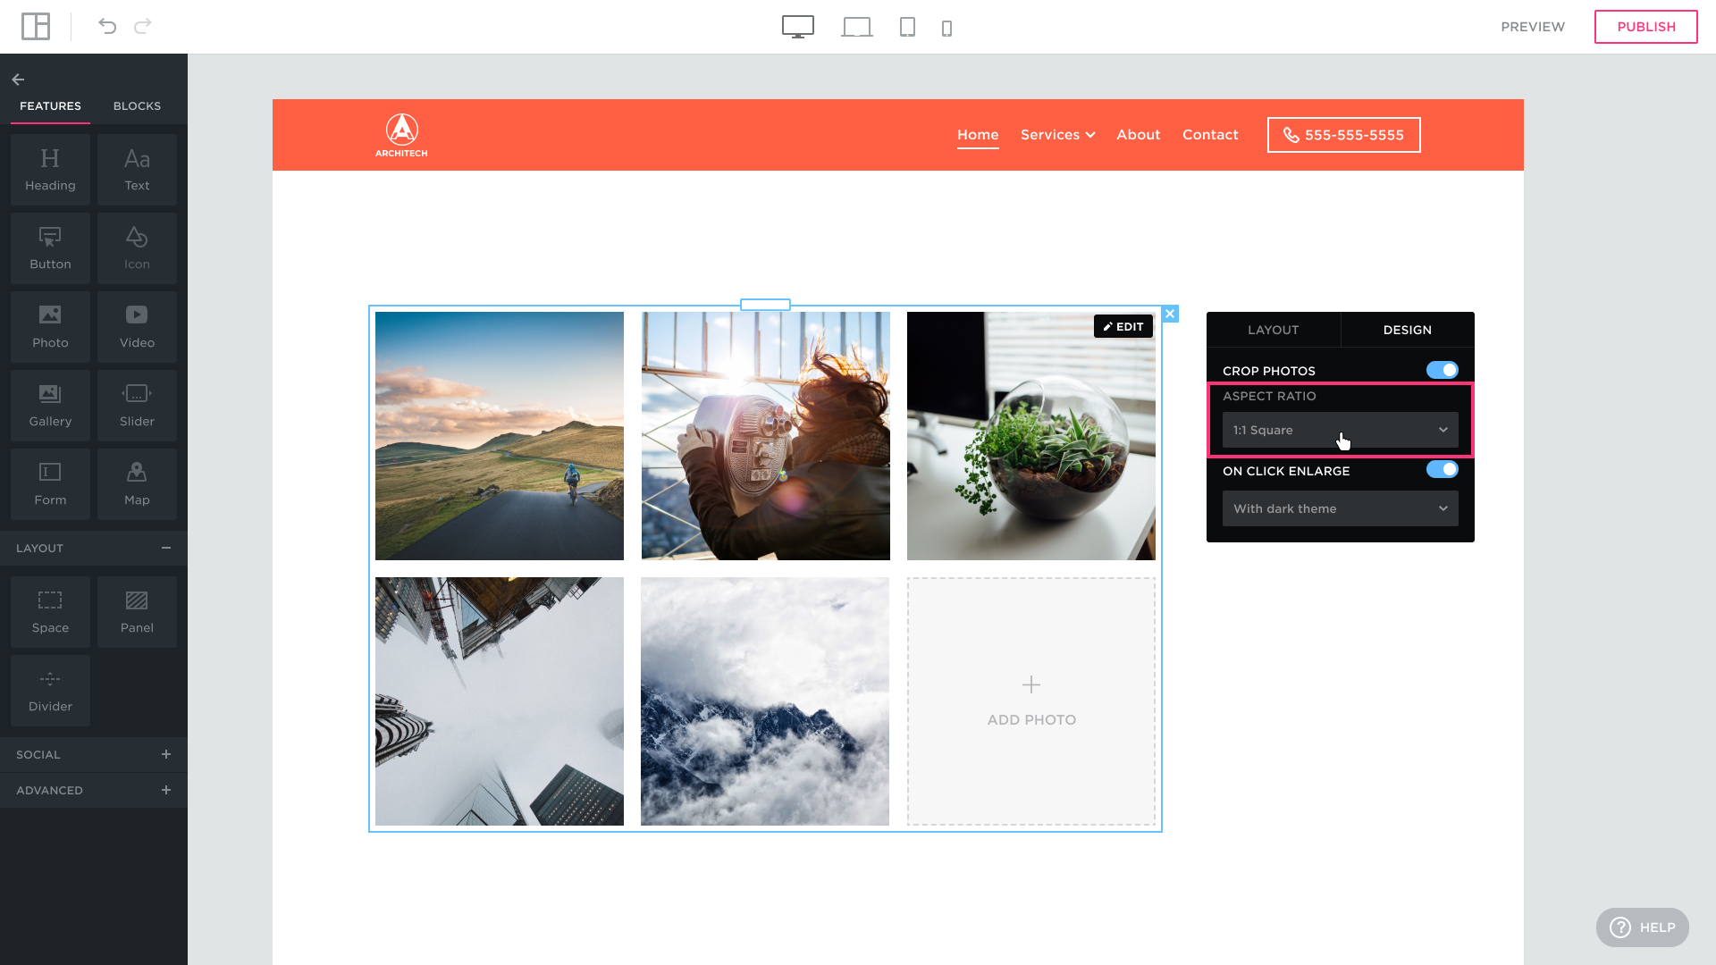1716x965 pixels.
Task: Disable the Crop Photos toggle
Action: 1442,370
